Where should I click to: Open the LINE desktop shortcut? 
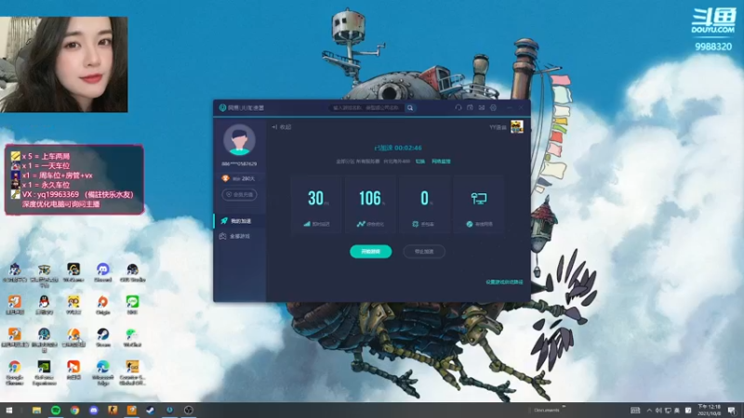[x=132, y=305]
